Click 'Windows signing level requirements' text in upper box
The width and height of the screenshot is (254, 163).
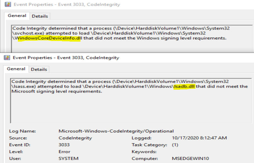coord(181,39)
